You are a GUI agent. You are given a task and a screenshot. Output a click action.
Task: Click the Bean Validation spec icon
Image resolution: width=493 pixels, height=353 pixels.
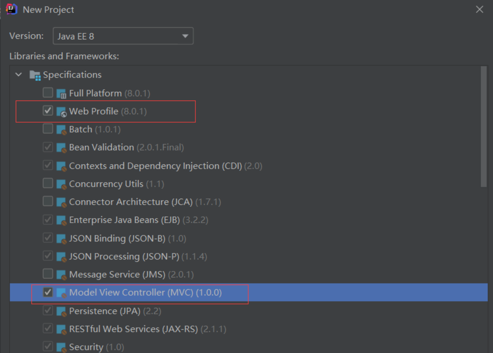[x=61, y=148]
